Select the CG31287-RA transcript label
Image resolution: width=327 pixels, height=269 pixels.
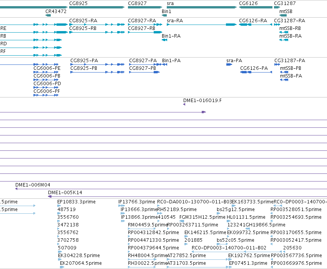289,21
